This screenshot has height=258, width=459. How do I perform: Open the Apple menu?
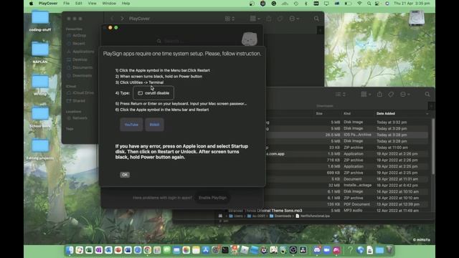click(x=31, y=3)
